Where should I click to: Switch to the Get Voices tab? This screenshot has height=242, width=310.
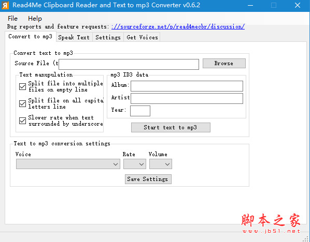click(142, 37)
